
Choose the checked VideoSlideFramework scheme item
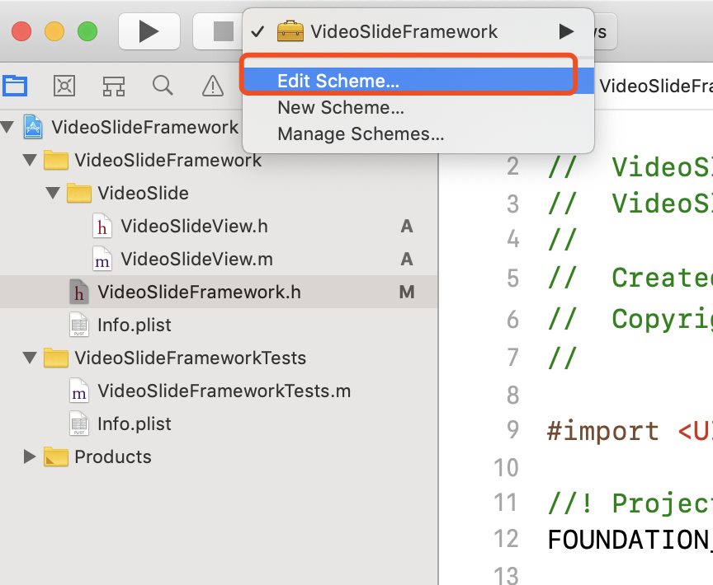point(418,32)
